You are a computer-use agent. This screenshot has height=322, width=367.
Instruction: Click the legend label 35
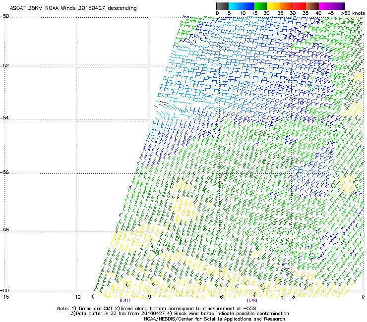pos(306,13)
